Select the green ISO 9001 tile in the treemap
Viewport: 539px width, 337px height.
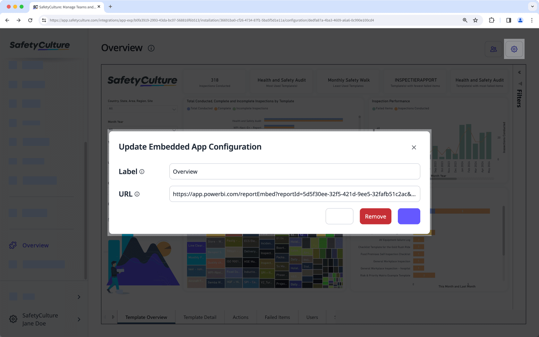(x=234, y=262)
